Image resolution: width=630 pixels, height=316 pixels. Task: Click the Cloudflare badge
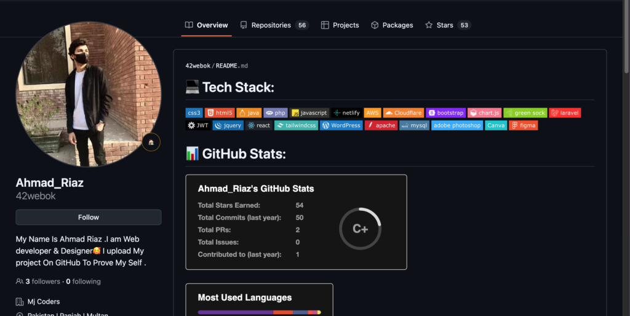click(x=404, y=113)
